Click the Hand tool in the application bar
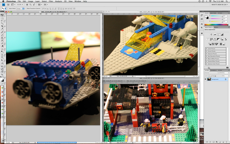The image size is (230, 144). click(27, 5)
